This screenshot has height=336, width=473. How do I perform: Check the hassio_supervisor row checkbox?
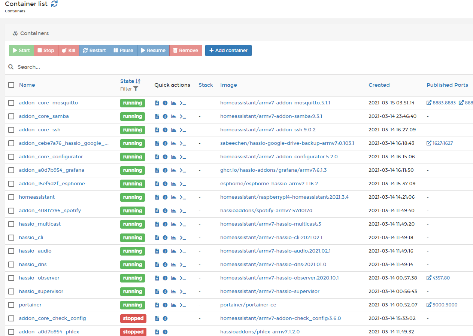coord(11,291)
